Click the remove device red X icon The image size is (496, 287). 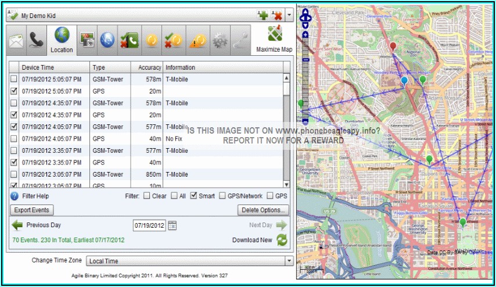point(277,15)
